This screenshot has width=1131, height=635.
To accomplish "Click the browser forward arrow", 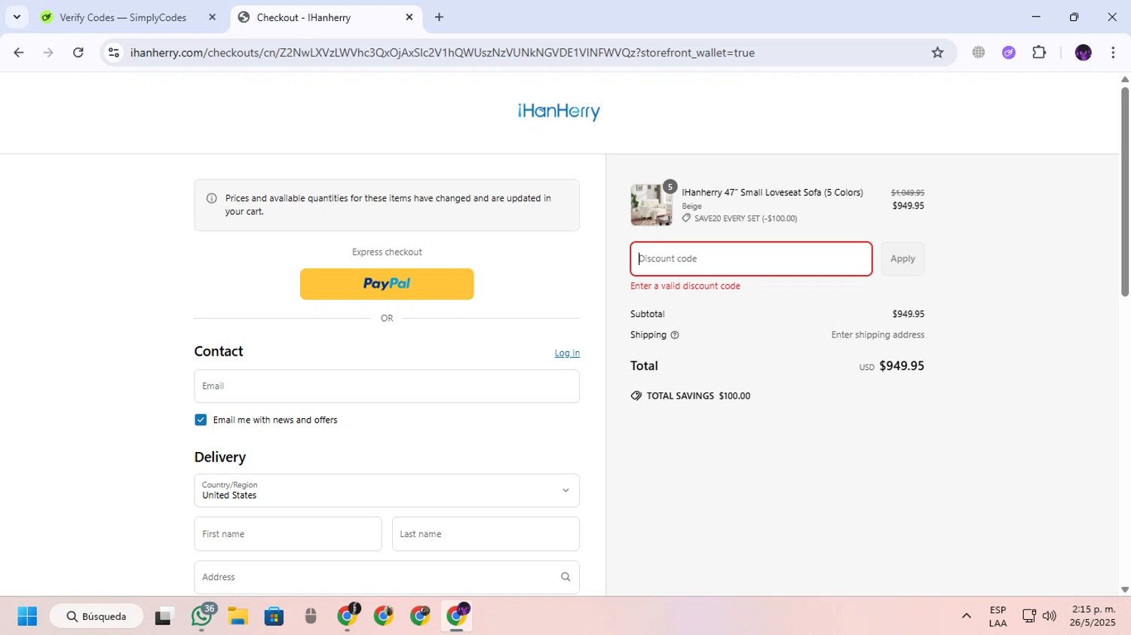I will click(48, 53).
